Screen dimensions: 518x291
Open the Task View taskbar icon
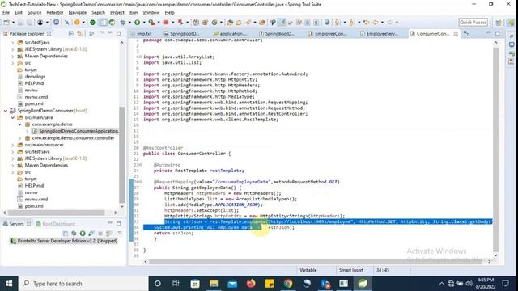[176, 284]
